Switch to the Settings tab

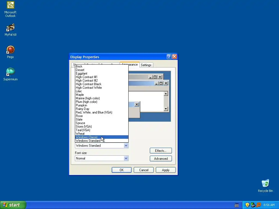(146, 65)
